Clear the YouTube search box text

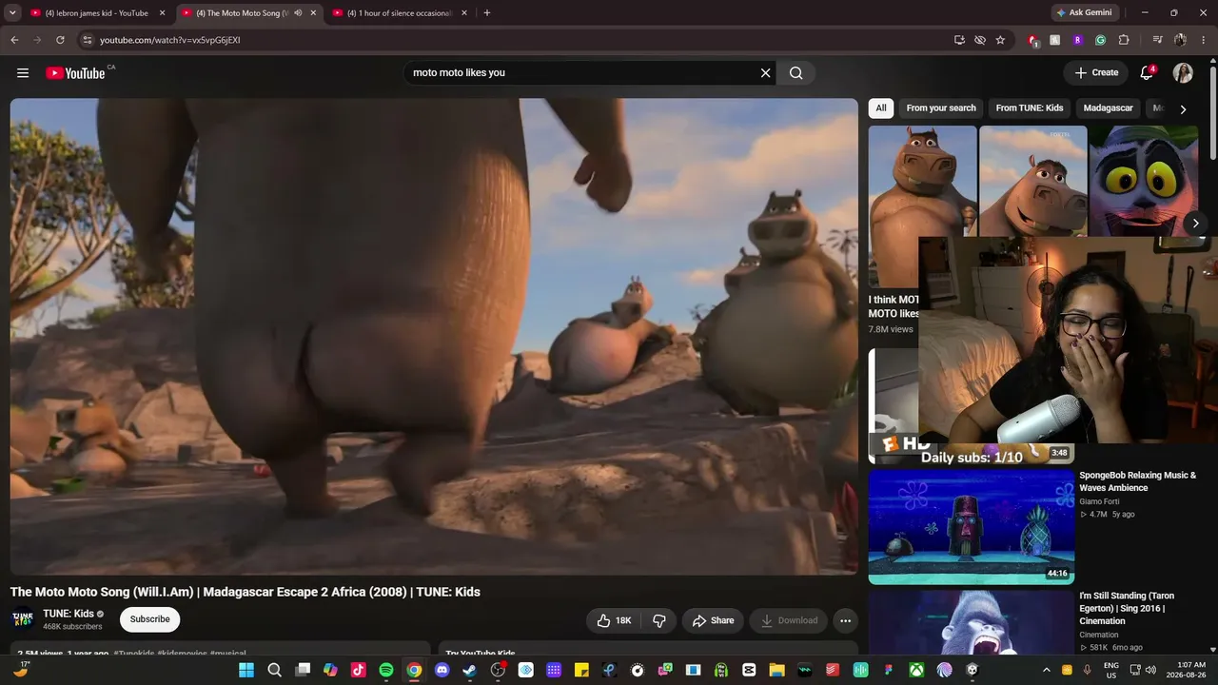pyautogui.click(x=765, y=73)
